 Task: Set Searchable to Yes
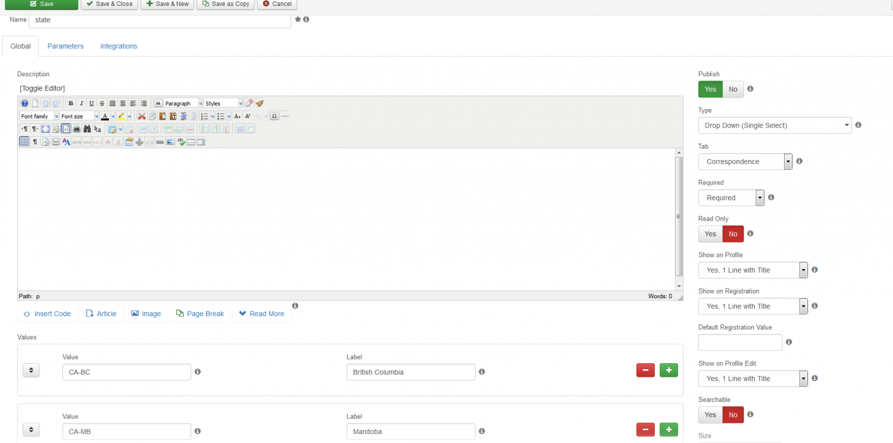coord(710,415)
